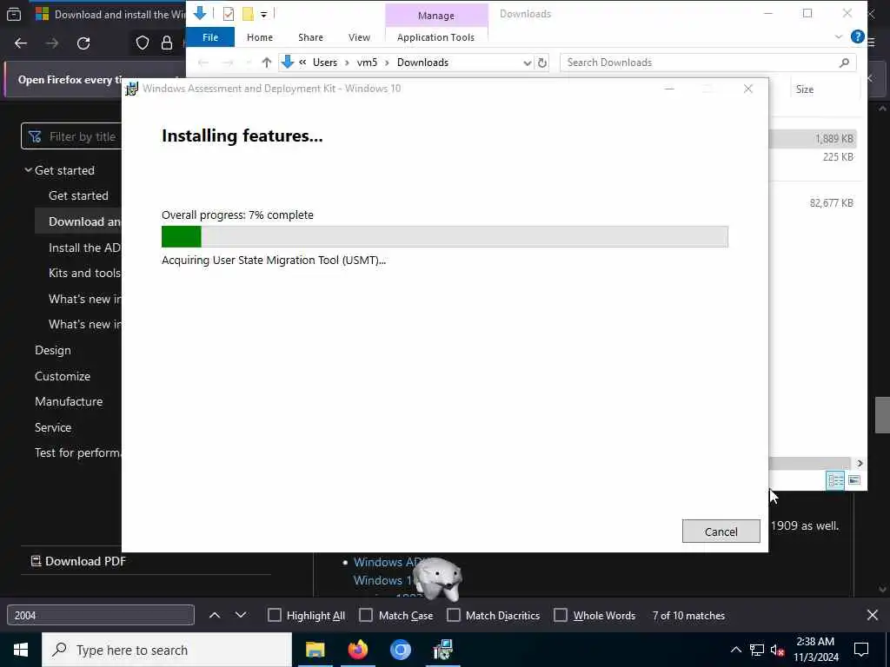Select Manage contextual tab in Explorer
This screenshot has height=667, width=890.
point(436,16)
